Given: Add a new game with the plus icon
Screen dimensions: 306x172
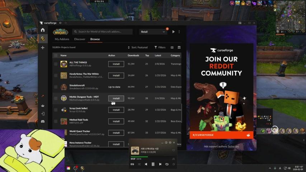Looking at the screenshot, I should click(x=43, y=48).
